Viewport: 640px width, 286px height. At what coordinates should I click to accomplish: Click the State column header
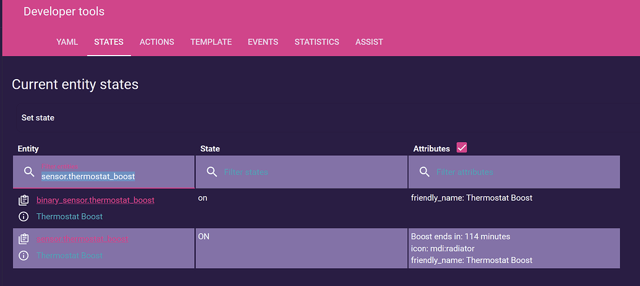coord(210,149)
